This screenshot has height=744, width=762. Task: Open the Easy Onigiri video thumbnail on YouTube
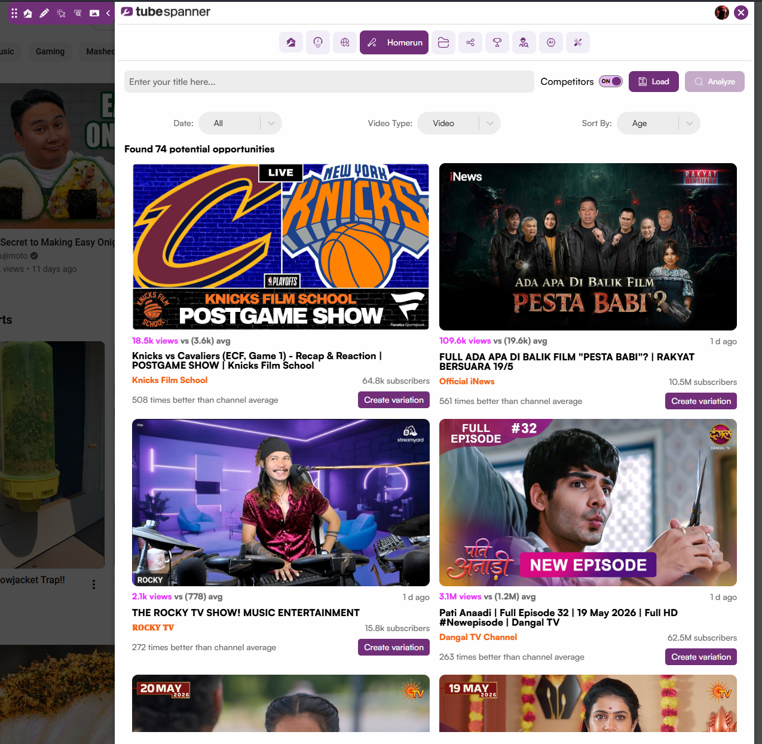tap(57, 156)
